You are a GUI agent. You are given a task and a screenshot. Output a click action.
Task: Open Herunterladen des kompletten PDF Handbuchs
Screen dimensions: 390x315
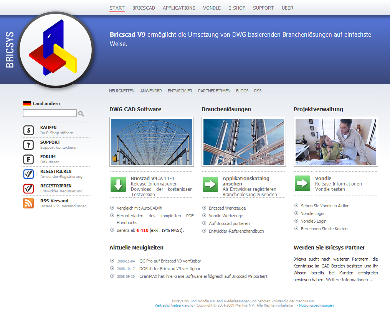click(x=155, y=219)
